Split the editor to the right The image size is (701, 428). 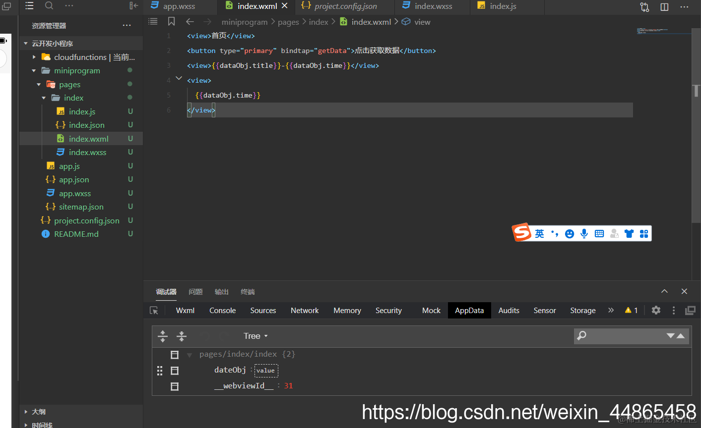[x=664, y=7]
